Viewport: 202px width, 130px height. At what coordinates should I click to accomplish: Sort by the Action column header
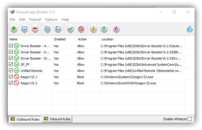click(x=87, y=39)
